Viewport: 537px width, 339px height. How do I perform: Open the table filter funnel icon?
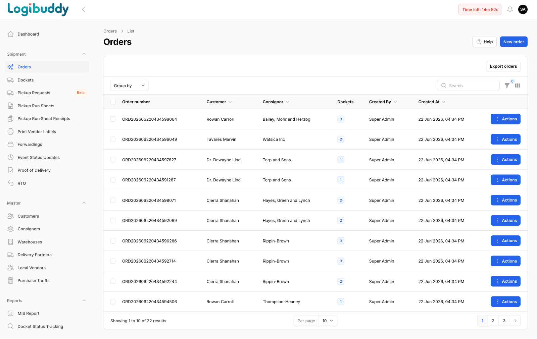tap(507, 86)
